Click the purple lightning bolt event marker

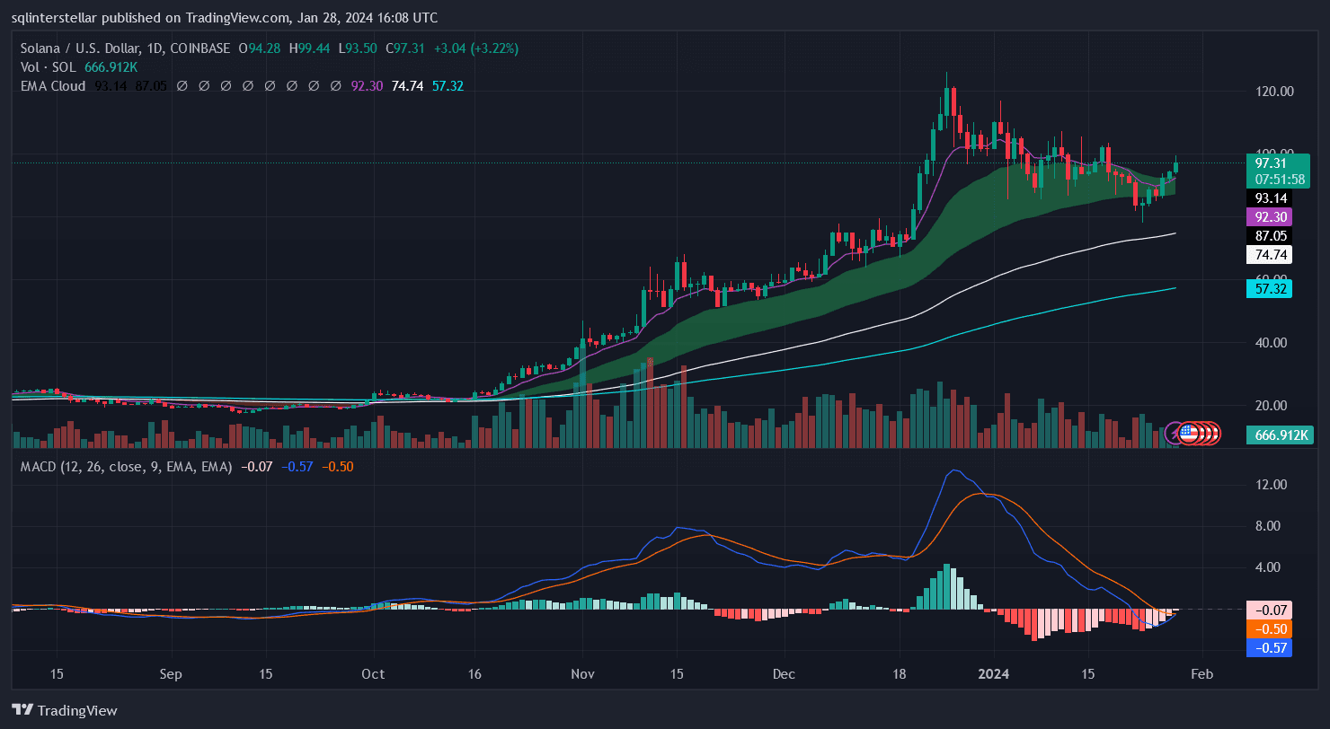(1175, 433)
